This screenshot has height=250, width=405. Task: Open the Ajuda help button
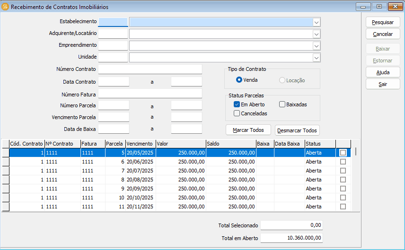pyautogui.click(x=383, y=72)
